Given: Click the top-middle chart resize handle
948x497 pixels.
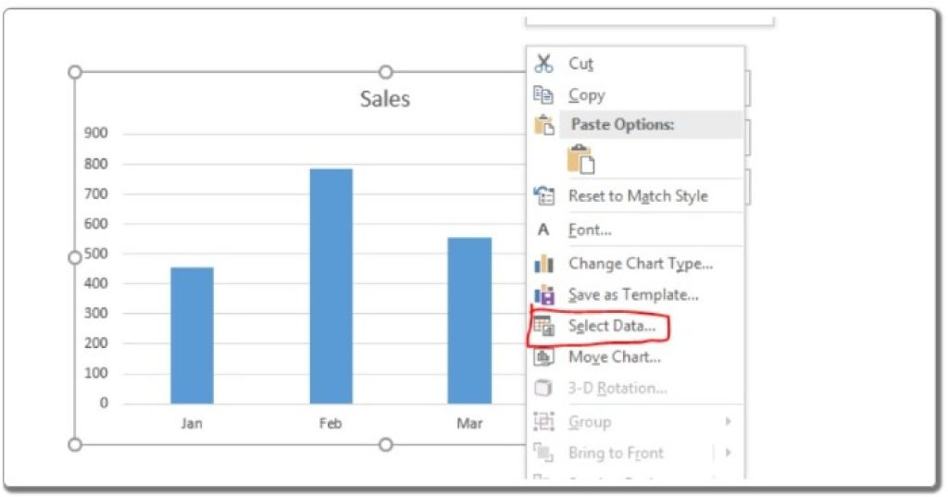Looking at the screenshot, I should point(386,72).
